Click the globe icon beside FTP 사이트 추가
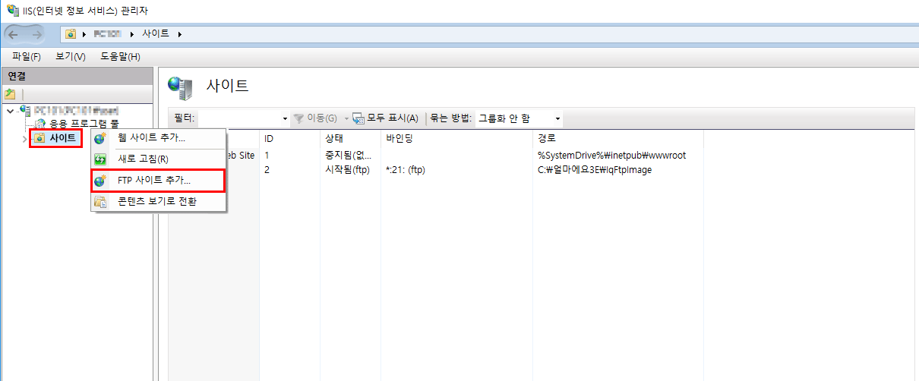919x381 pixels. [x=100, y=181]
